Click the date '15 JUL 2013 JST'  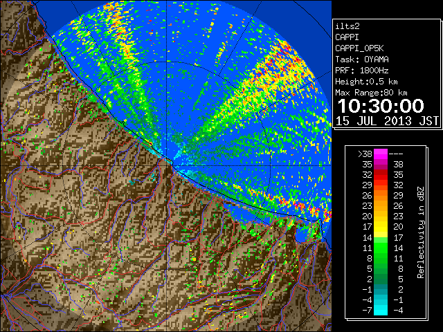[x=387, y=121]
